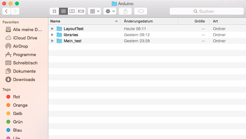The image size is (246, 139).
Task: Click the Favoriten sidebar heading
Action: pos(11,22)
